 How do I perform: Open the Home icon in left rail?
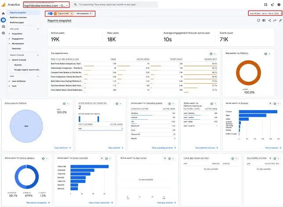pyautogui.click(x=3, y=14)
